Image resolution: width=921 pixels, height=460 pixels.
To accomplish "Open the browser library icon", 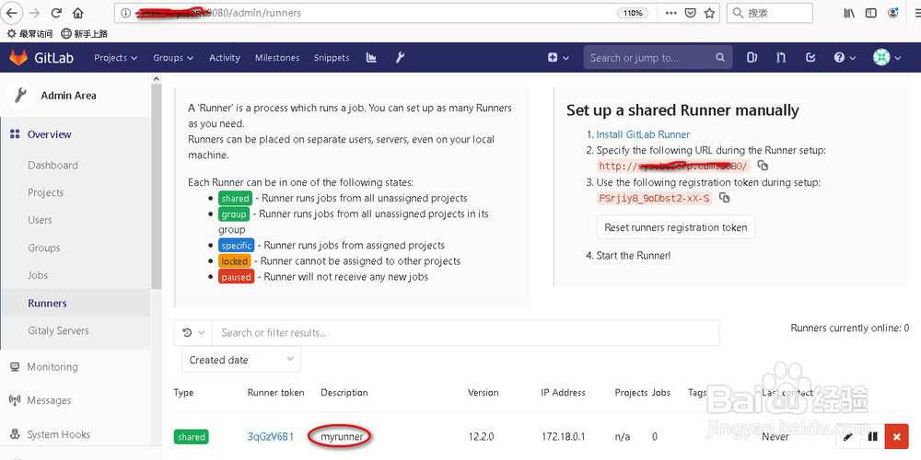I will (849, 12).
